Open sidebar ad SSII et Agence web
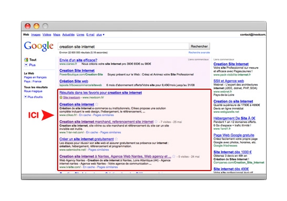287x201 pixels. [x=229, y=81]
